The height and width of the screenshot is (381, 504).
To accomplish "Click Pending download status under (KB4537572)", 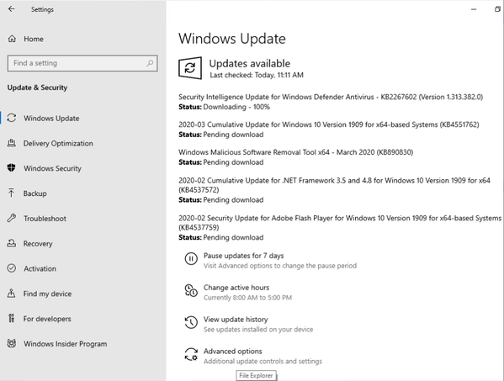I will click(233, 199).
